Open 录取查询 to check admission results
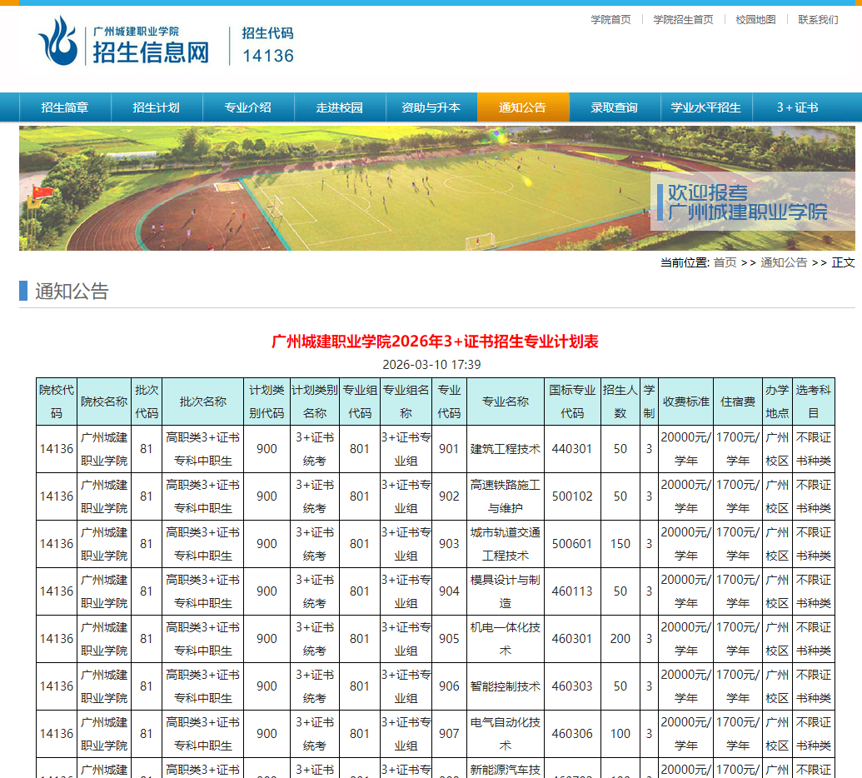Image resolution: width=862 pixels, height=778 pixels. (615, 107)
